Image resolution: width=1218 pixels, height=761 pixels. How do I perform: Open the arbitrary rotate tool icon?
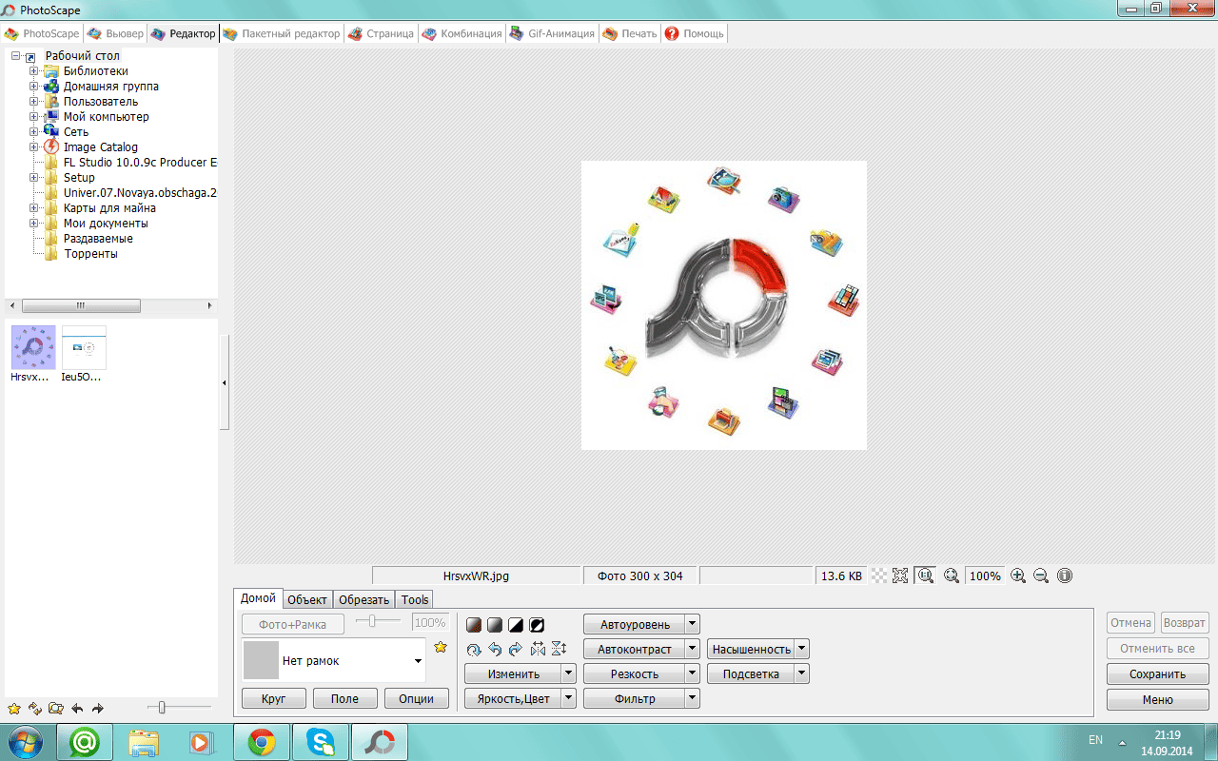pyautogui.click(x=474, y=649)
